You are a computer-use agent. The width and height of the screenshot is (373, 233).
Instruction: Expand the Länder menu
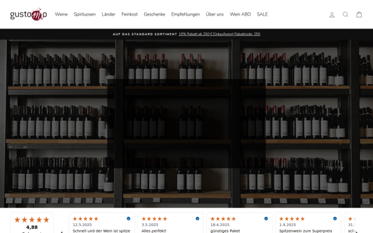tap(108, 14)
